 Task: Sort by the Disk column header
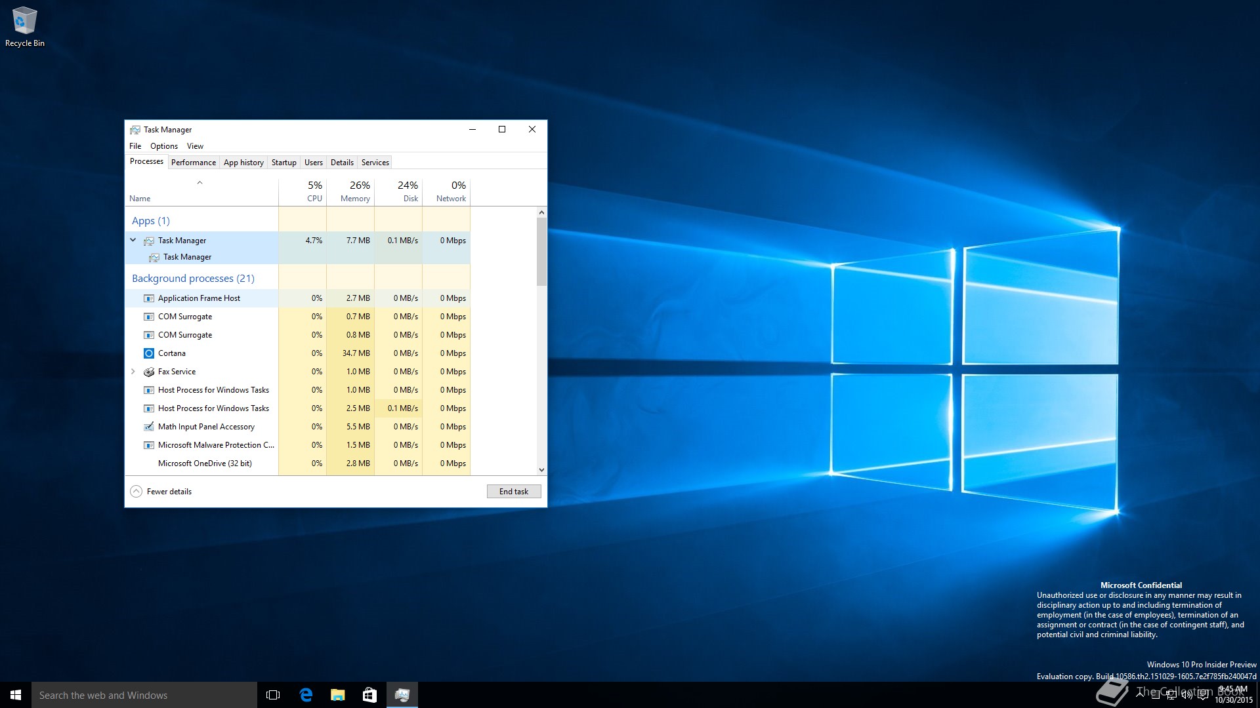(398, 191)
